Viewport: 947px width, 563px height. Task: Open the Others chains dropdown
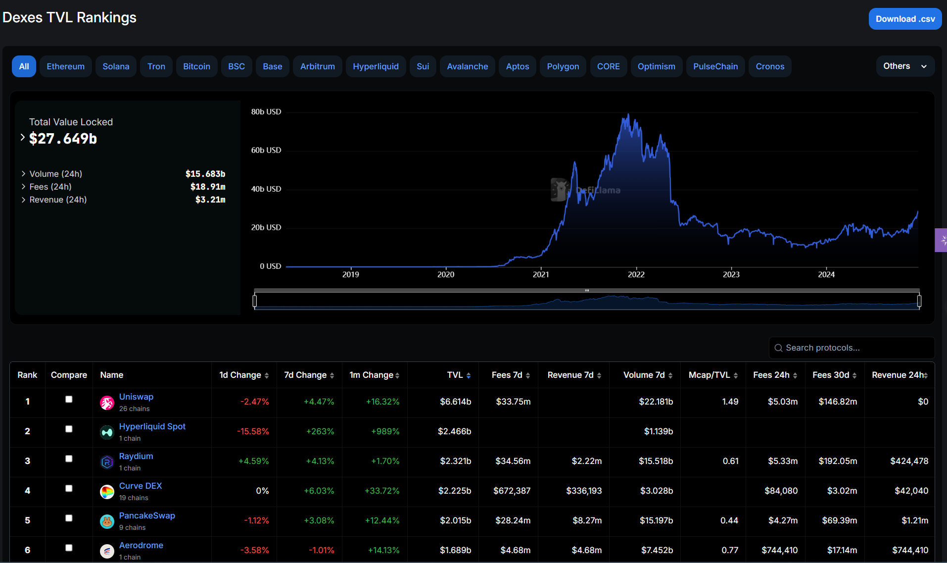pyautogui.click(x=904, y=66)
